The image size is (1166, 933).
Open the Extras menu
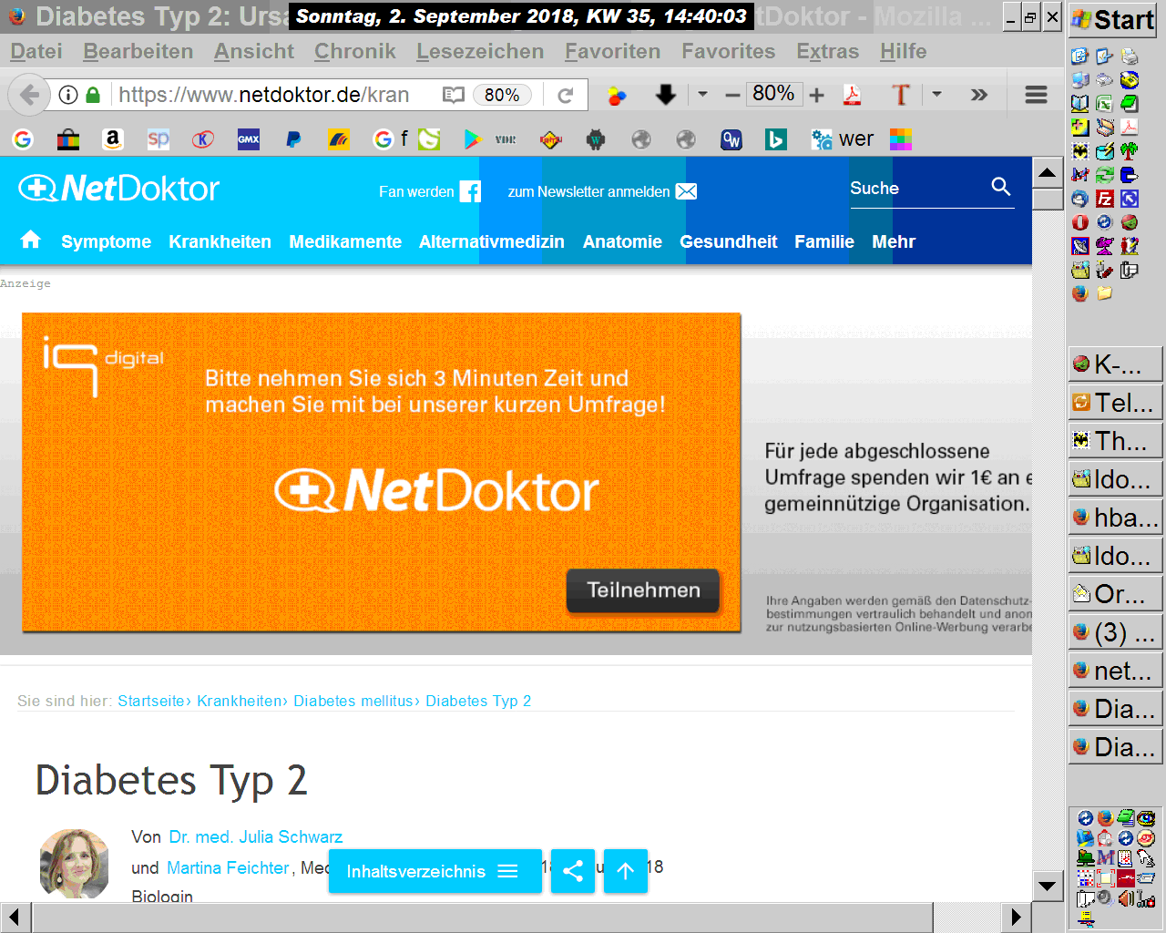(828, 52)
